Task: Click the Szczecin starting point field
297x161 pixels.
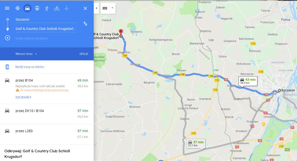Action: [46, 19]
